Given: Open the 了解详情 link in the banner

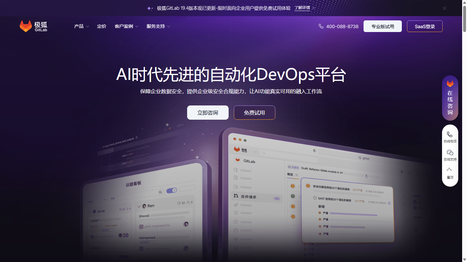Looking at the screenshot, I should tap(302, 8).
